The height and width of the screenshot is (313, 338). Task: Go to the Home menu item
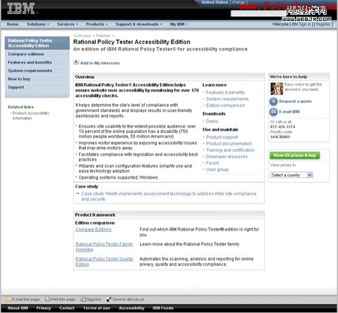click(x=13, y=24)
